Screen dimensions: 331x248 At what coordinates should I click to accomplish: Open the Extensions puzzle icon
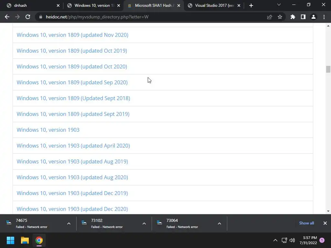(x=293, y=17)
